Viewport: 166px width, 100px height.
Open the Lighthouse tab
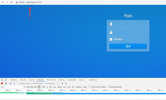click(93, 80)
